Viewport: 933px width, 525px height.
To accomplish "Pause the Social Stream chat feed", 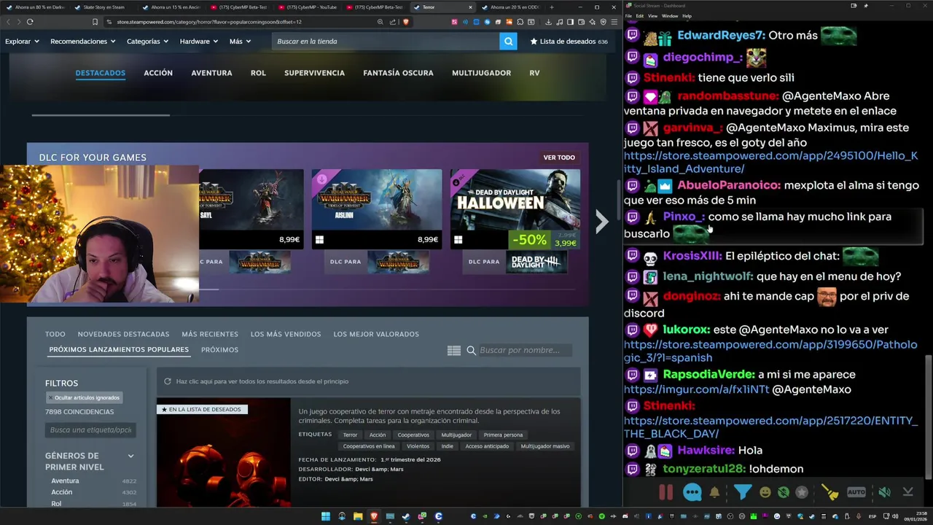I will tap(665, 492).
